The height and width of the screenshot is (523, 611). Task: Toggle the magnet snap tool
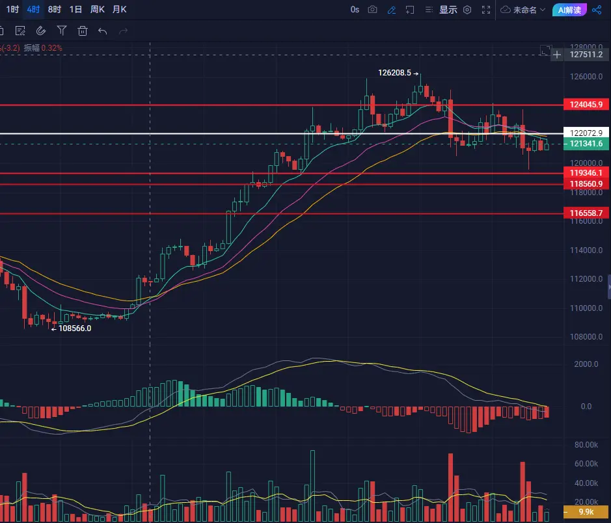pos(41,31)
